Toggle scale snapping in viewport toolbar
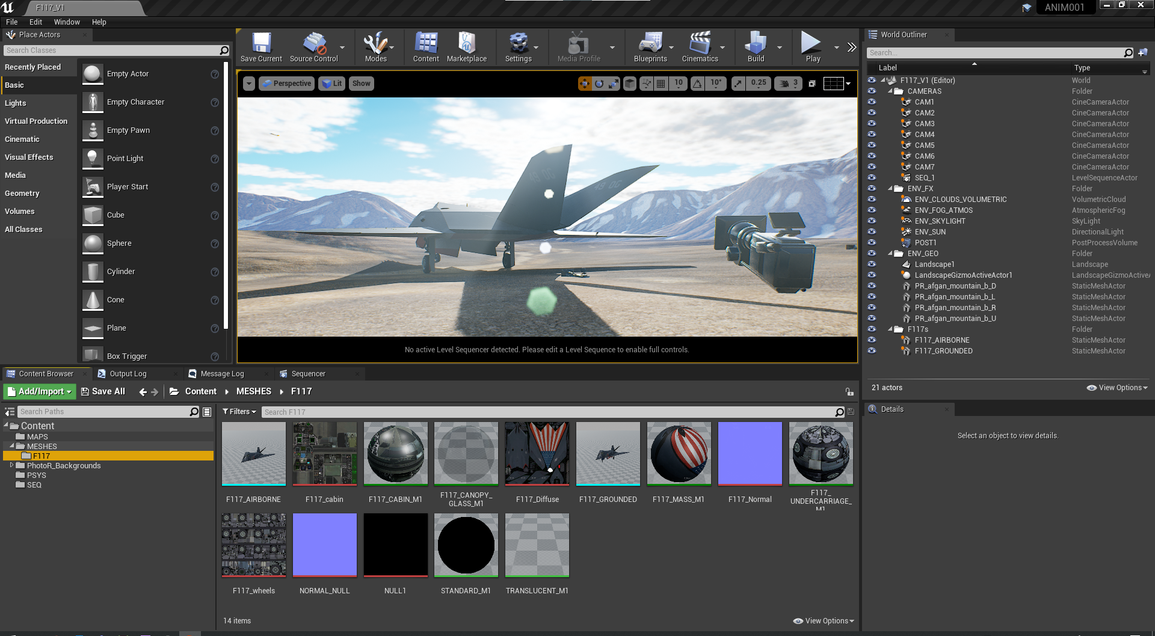 click(738, 84)
